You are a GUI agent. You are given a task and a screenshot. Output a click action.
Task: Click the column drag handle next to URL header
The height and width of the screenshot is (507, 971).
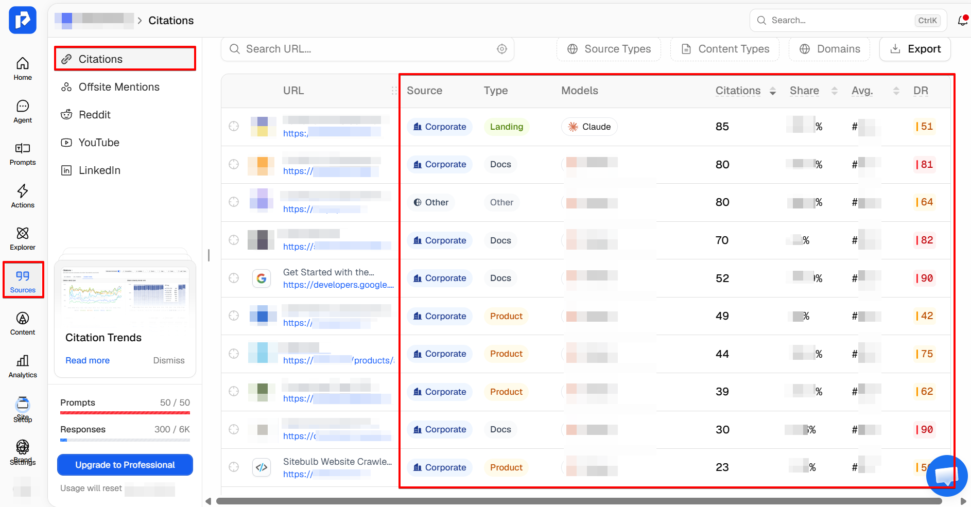pyautogui.click(x=394, y=91)
